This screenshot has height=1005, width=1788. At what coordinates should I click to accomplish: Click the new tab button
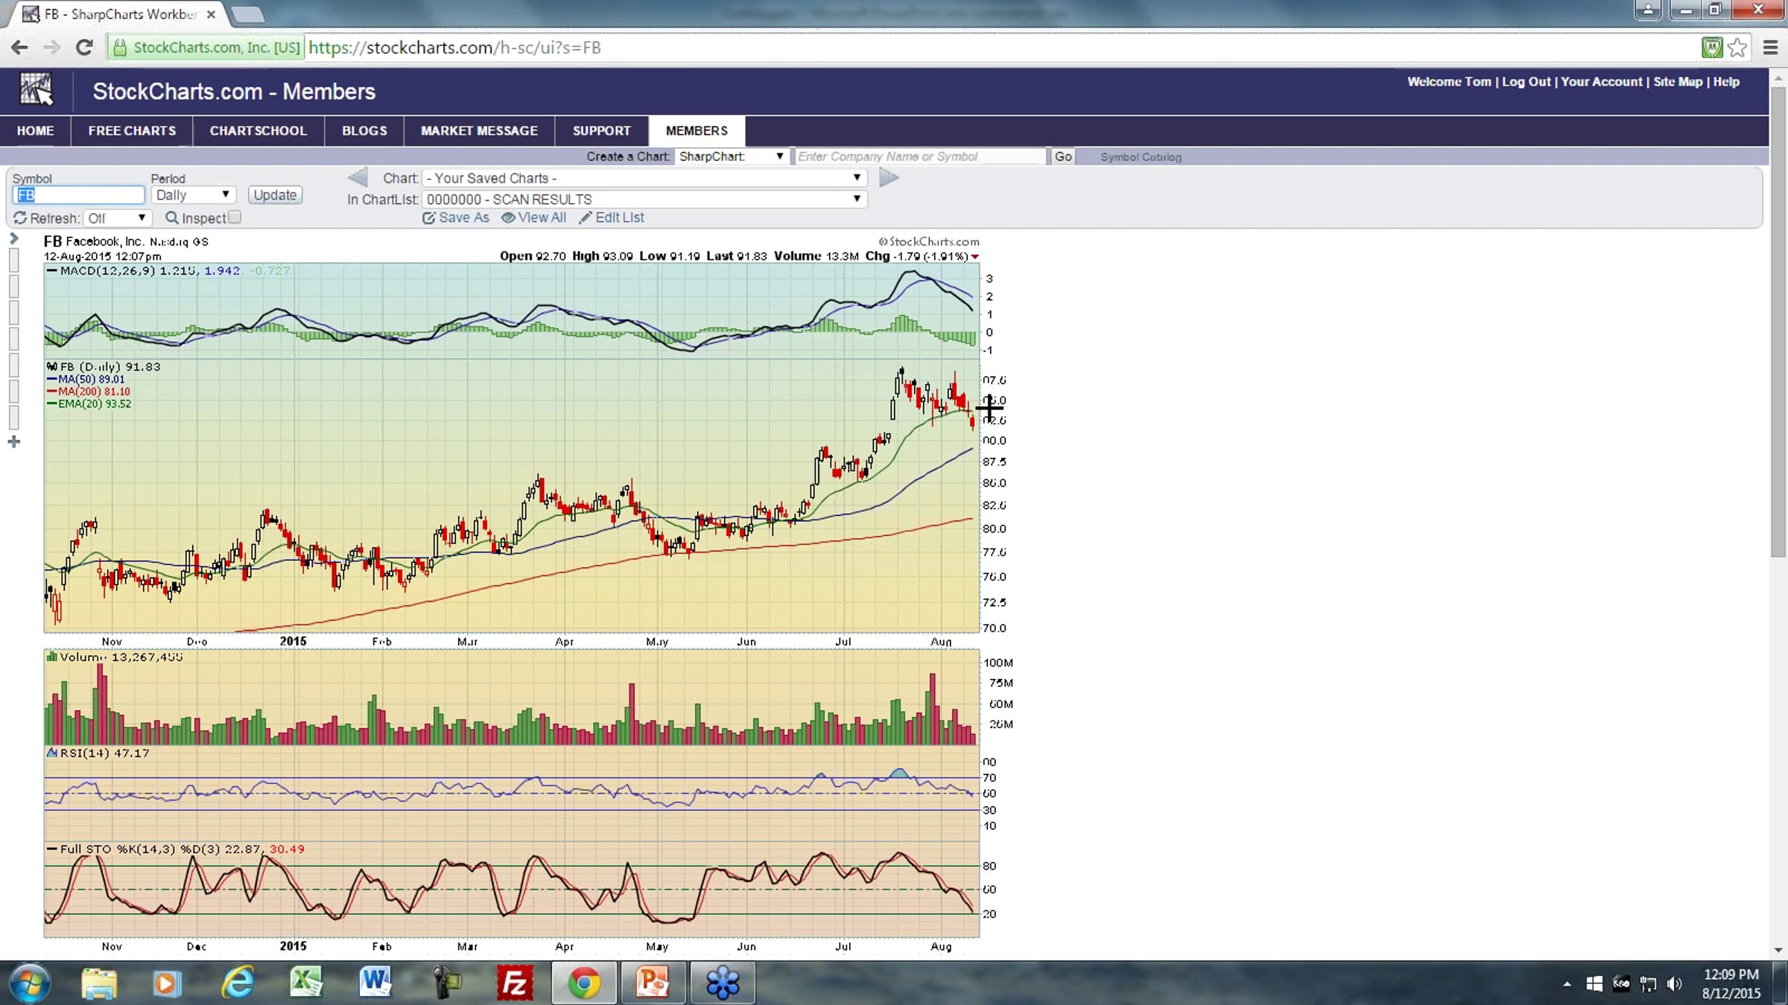247,14
